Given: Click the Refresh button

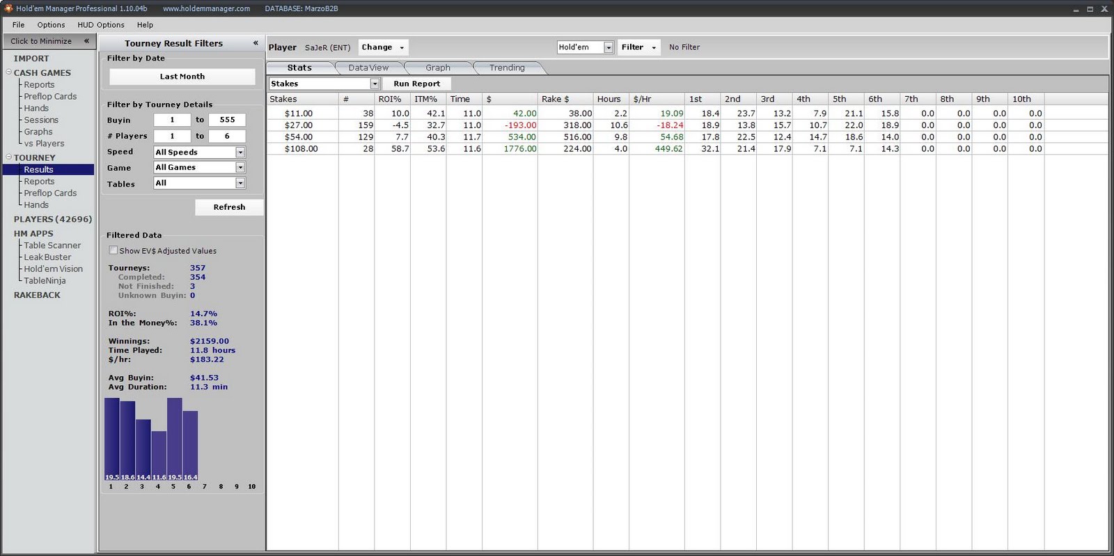Looking at the screenshot, I should 229,207.
